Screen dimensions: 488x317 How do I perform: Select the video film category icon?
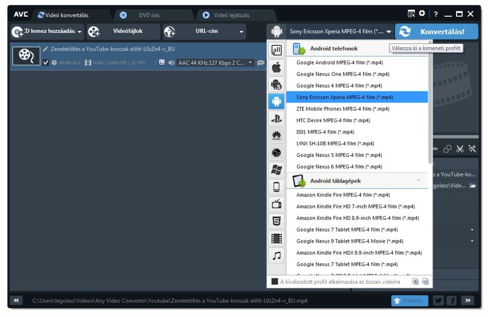[276, 238]
